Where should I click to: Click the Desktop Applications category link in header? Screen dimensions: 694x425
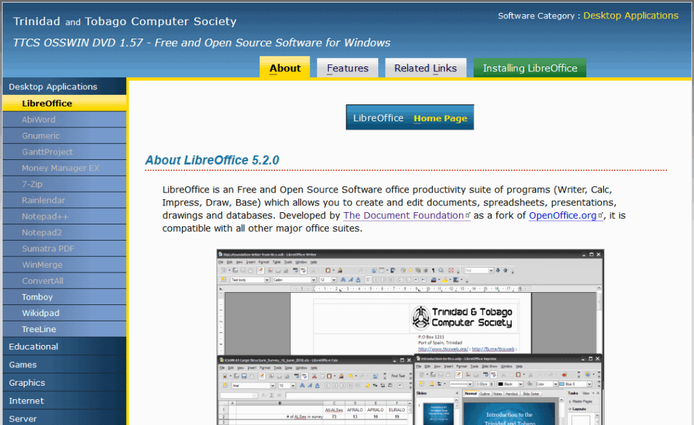tap(630, 16)
